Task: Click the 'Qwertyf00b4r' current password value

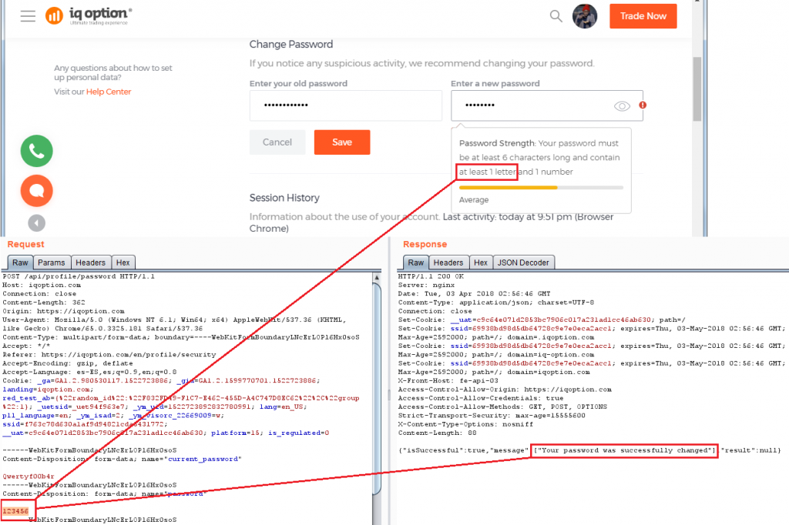Action: coord(29,477)
